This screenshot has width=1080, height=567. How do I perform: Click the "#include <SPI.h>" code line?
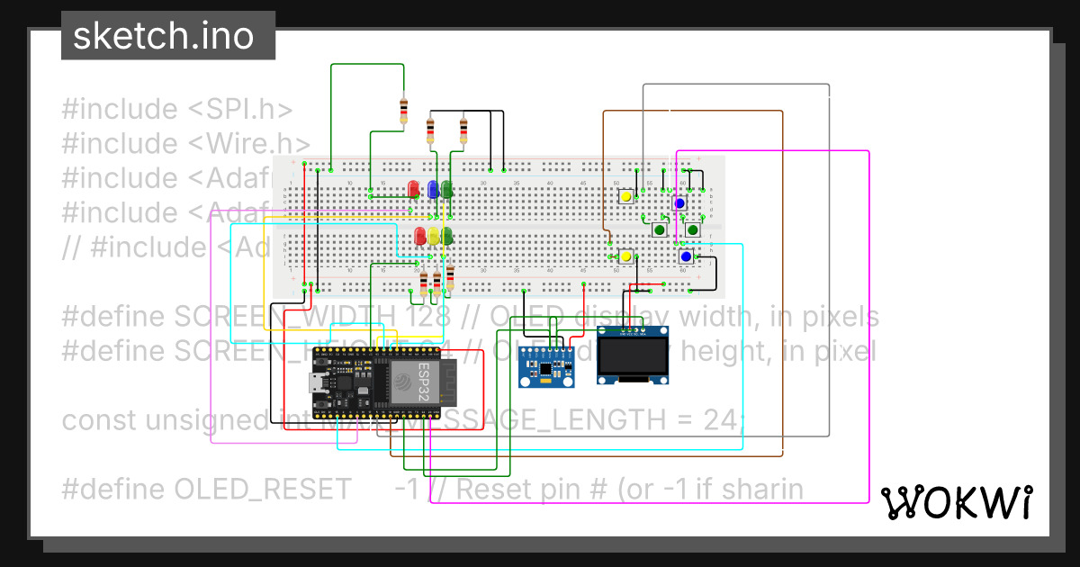point(177,109)
